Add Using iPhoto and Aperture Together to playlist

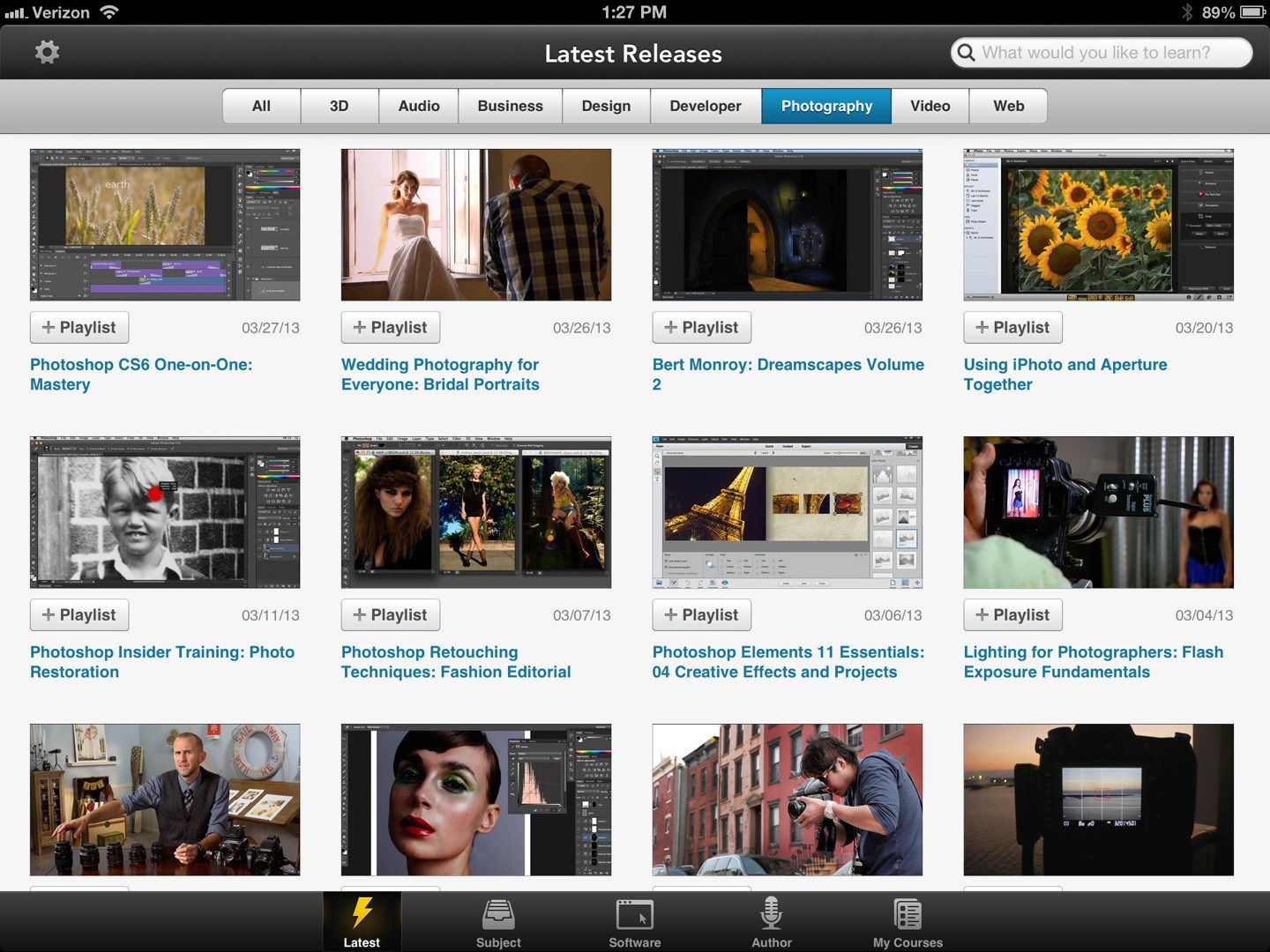(1013, 327)
